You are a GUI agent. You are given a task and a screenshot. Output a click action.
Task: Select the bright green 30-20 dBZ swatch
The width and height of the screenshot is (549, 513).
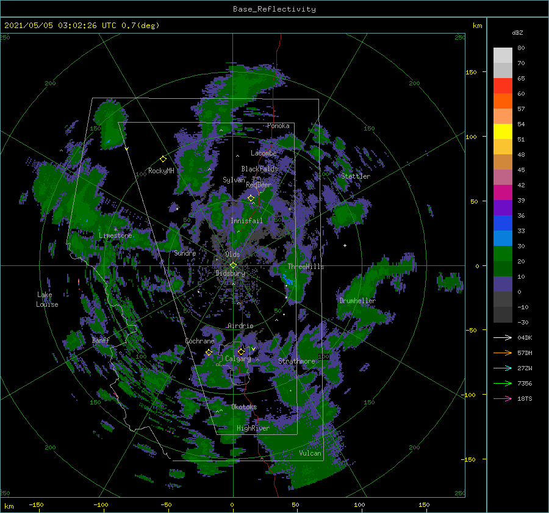[x=503, y=253]
